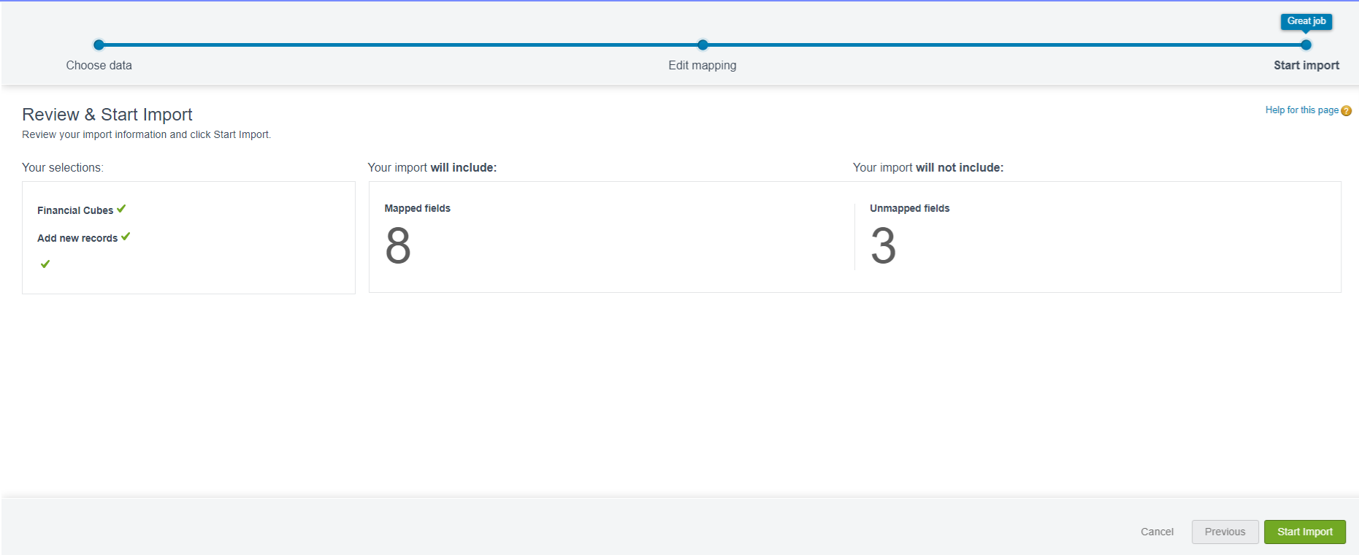Click the mapped fields count 8
The height and width of the screenshot is (555, 1359).
[398, 245]
